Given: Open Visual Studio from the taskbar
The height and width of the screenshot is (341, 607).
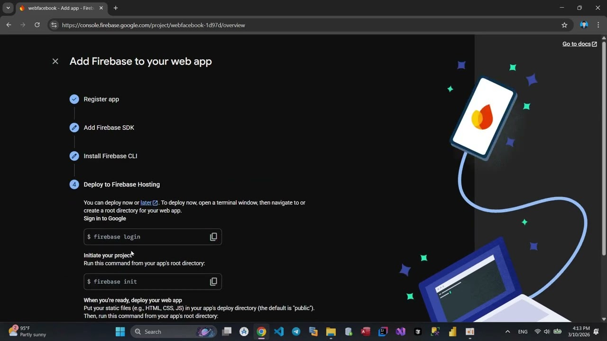Looking at the screenshot, I should (x=401, y=332).
